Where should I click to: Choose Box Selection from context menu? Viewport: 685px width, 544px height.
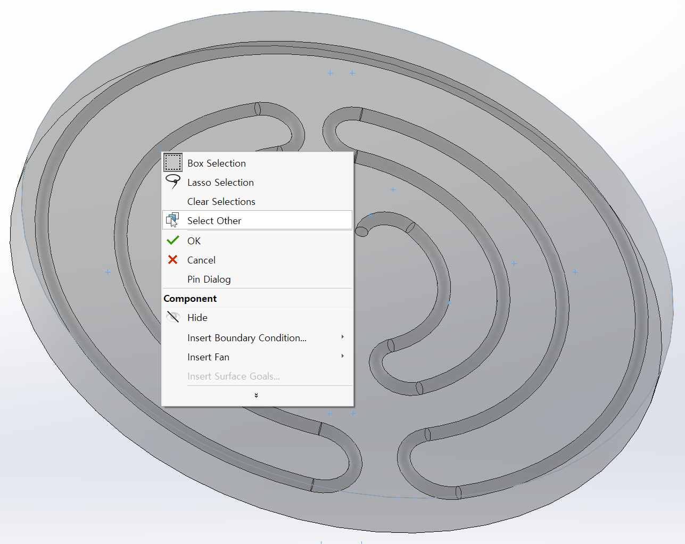[x=257, y=163]
